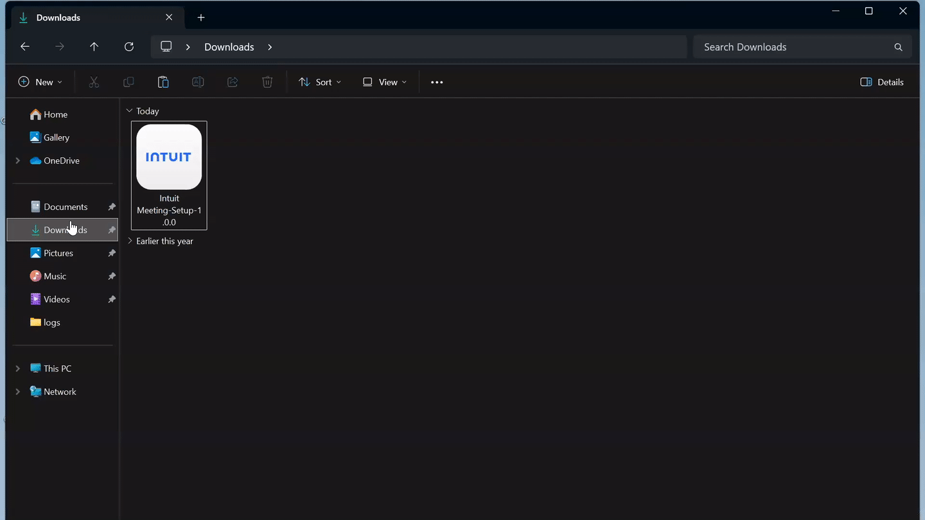
Task: Click the Share icon in toolbar
Action: pos(233,82)
